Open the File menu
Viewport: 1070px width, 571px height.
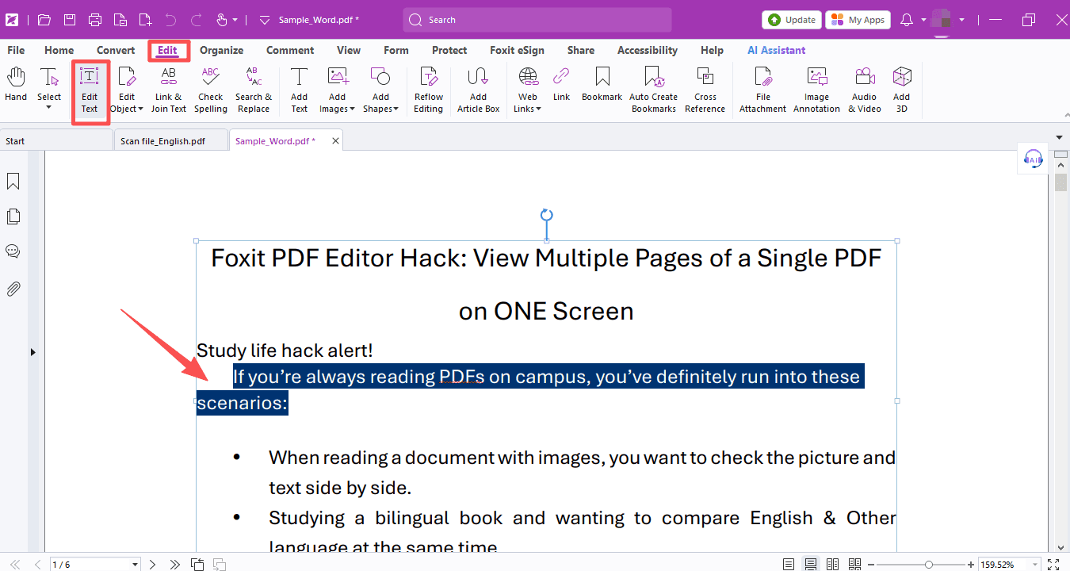coord(16,50)
